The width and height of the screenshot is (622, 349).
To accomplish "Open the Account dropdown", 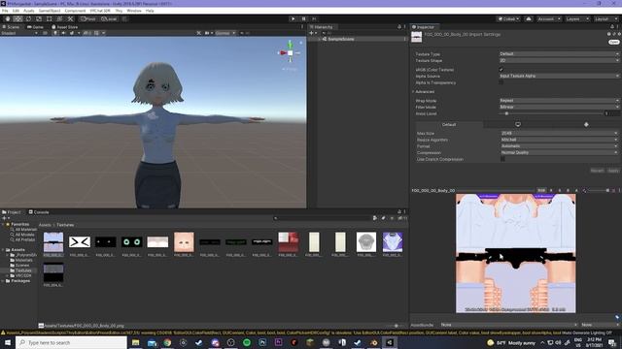I will tap(548, 19).
